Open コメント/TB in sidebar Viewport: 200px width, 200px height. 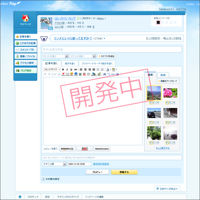26,50
